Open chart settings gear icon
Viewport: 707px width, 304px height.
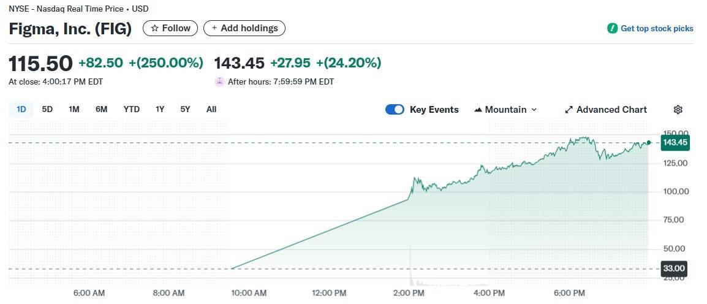point(678,110)
